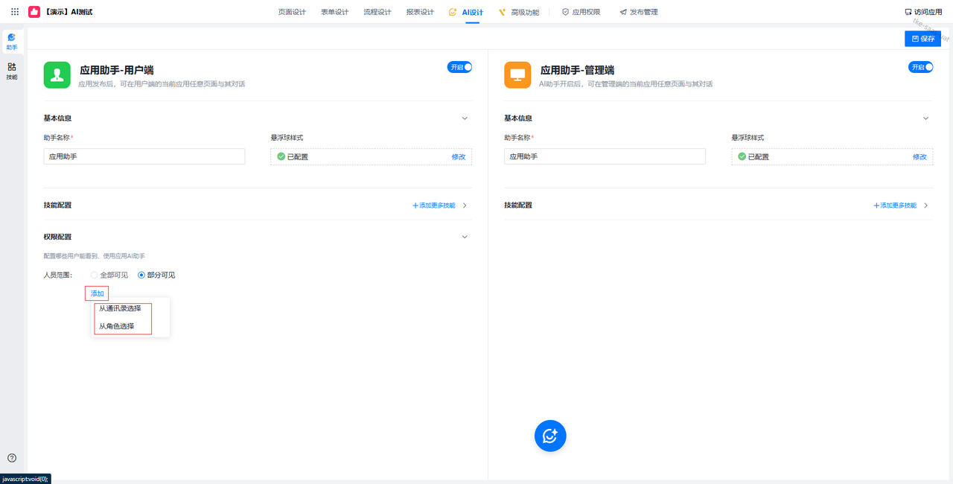Toggle the 用户端 assistant 开启 switch
This screenshot has height=484, width=953.
[459, 67]
